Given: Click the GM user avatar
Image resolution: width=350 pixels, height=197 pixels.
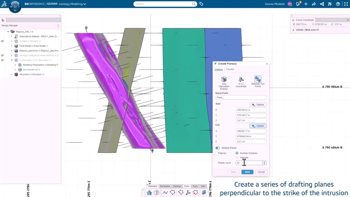Looking at the screenshot, I should 290,4.
